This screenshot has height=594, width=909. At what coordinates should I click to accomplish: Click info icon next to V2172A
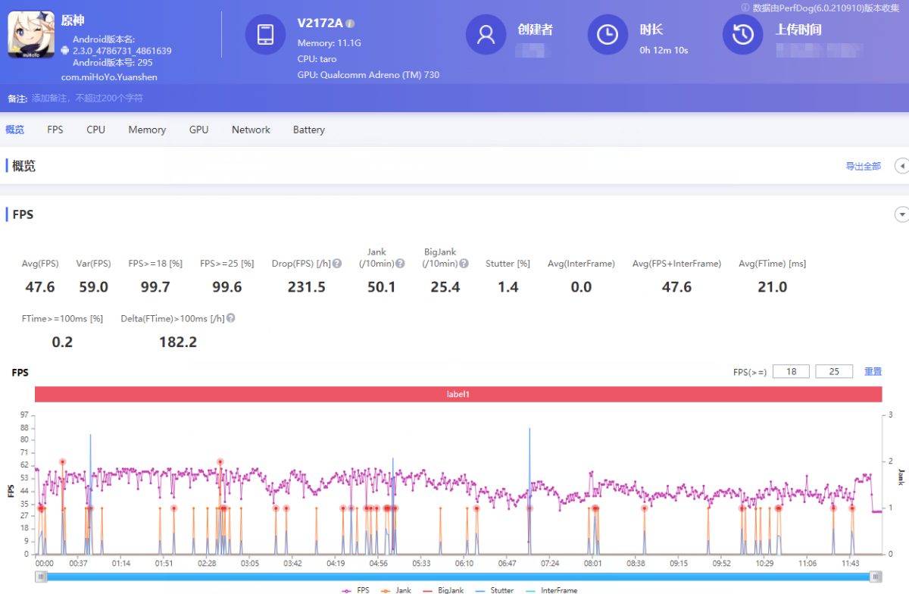pyautogui.click(x=350, y=23)
